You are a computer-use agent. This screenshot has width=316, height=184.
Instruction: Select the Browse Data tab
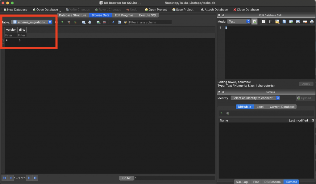click(100, 15)
